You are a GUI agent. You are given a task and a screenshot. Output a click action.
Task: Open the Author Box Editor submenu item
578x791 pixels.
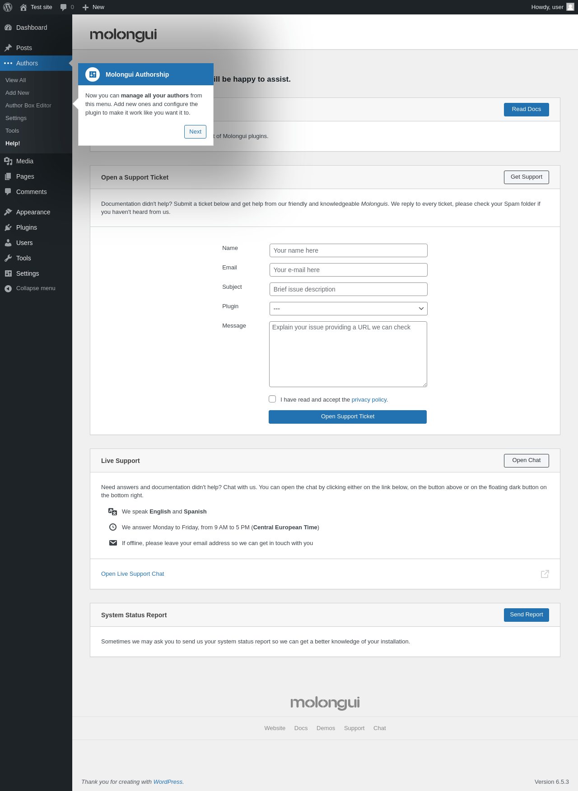(28, 106)
